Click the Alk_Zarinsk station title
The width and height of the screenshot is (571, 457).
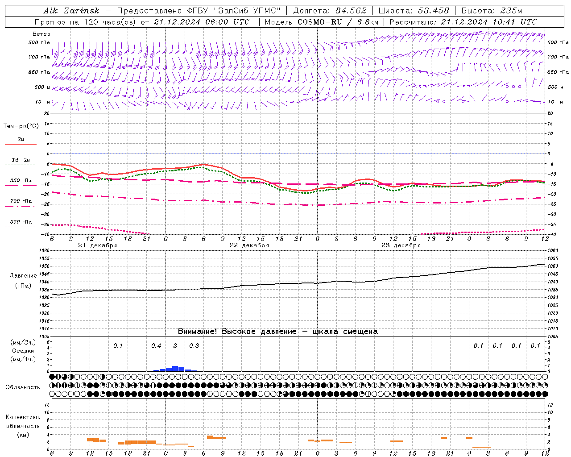click(x=71, y=11)
